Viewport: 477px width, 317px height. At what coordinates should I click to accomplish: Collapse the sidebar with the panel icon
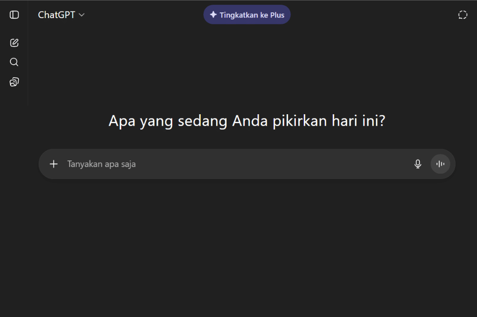(14, 14)
